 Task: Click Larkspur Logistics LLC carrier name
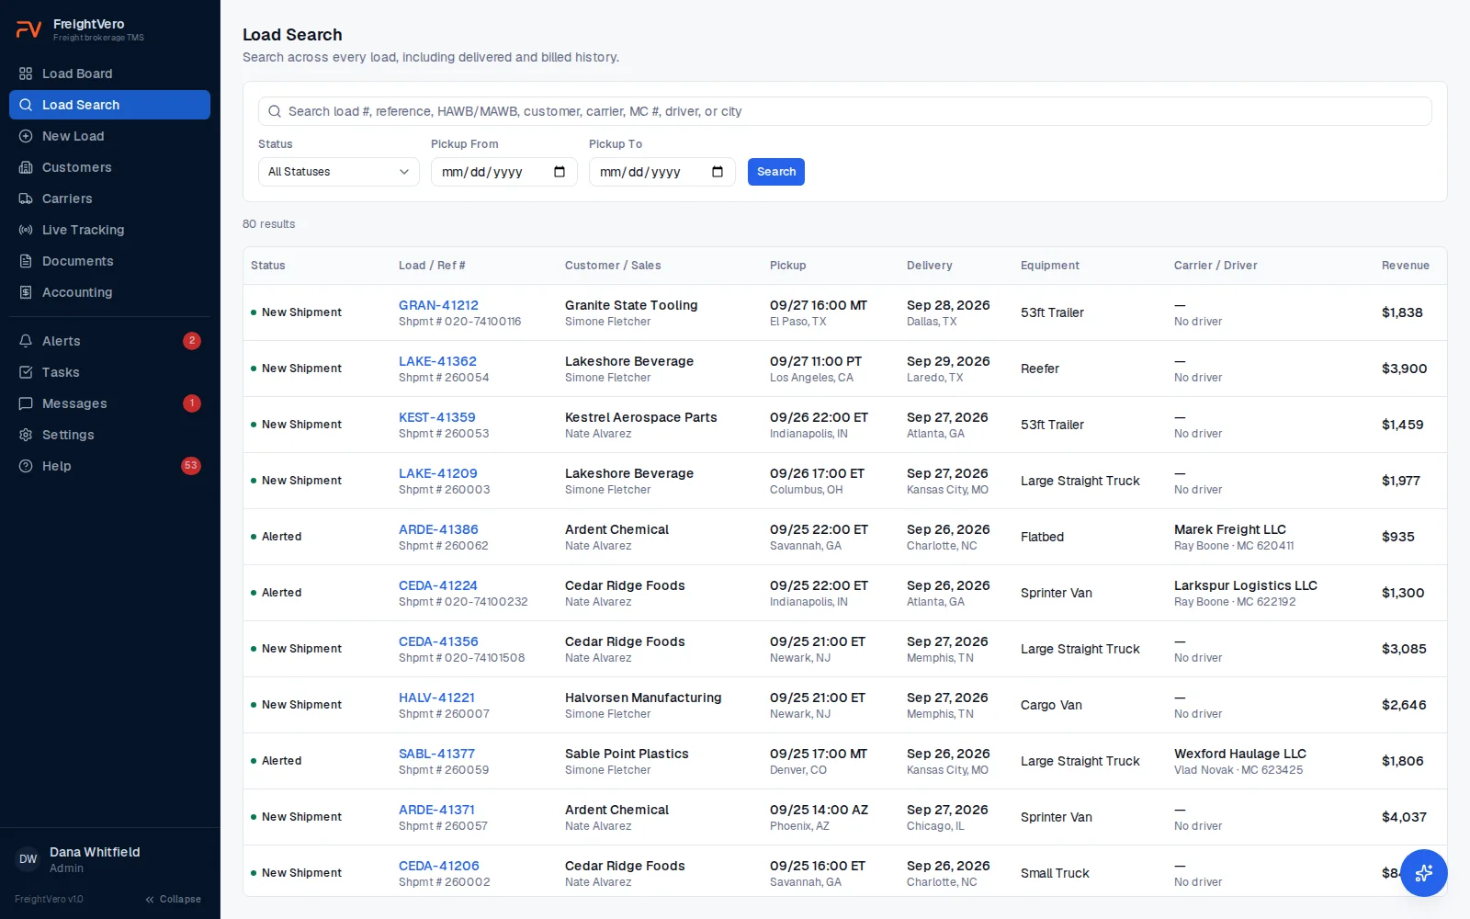click(1246, 585)
